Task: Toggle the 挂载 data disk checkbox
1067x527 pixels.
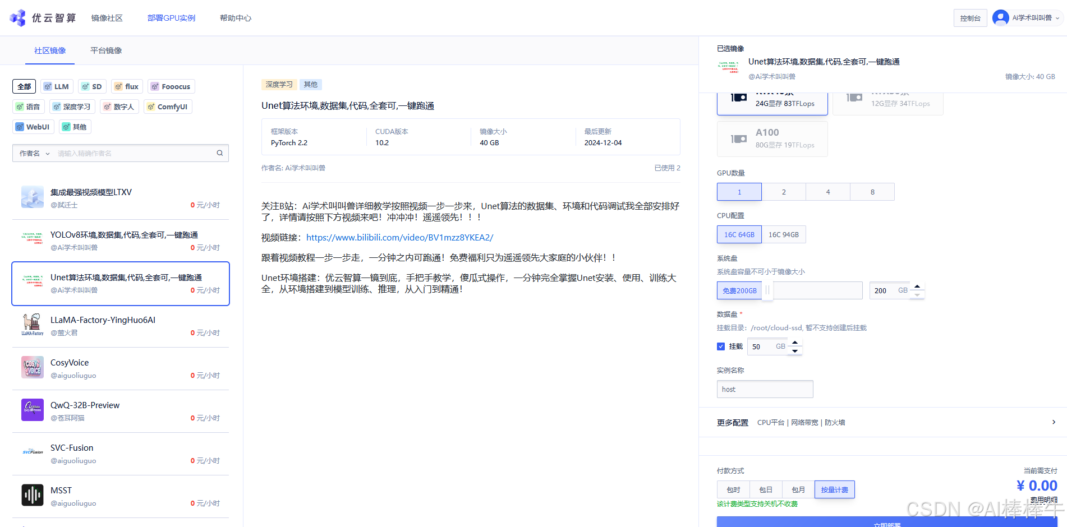Action: click(x=721, y=346)
